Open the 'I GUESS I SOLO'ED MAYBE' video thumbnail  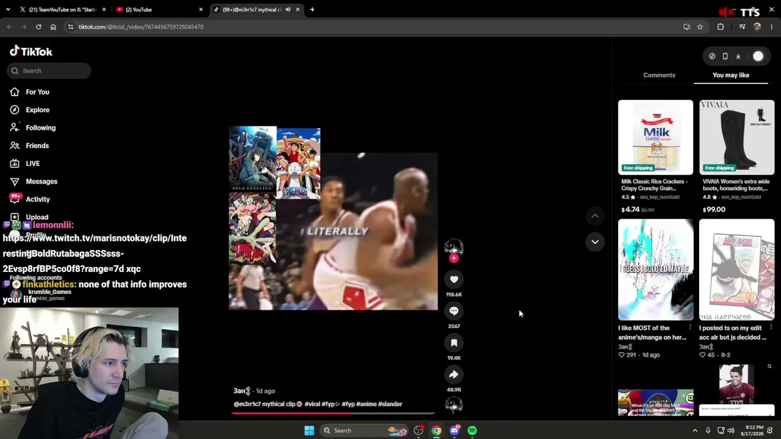655,269
